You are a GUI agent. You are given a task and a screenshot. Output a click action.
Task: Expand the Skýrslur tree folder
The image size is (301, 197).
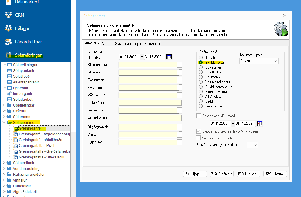(x=3, y=111)
